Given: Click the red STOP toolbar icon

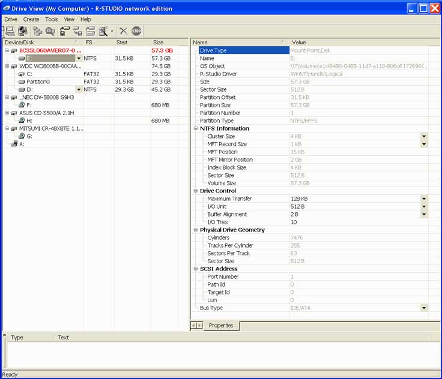Looking at the screenshot, I should [x=136, y=31].
